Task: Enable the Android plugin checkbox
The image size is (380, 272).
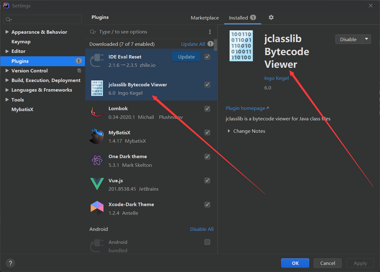Action: pos(207,242)
